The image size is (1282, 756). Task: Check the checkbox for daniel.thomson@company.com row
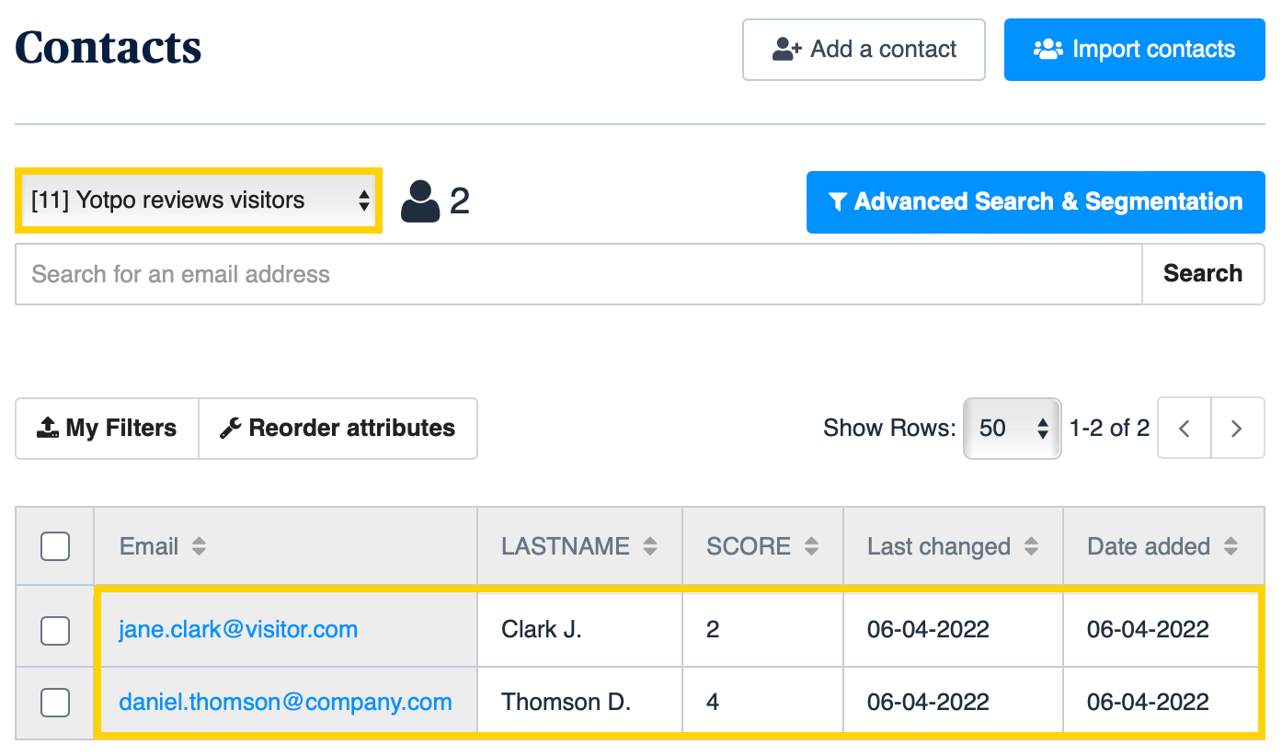point(54,702)
